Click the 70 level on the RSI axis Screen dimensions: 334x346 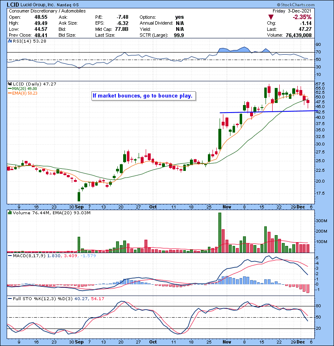pos(318,52)
